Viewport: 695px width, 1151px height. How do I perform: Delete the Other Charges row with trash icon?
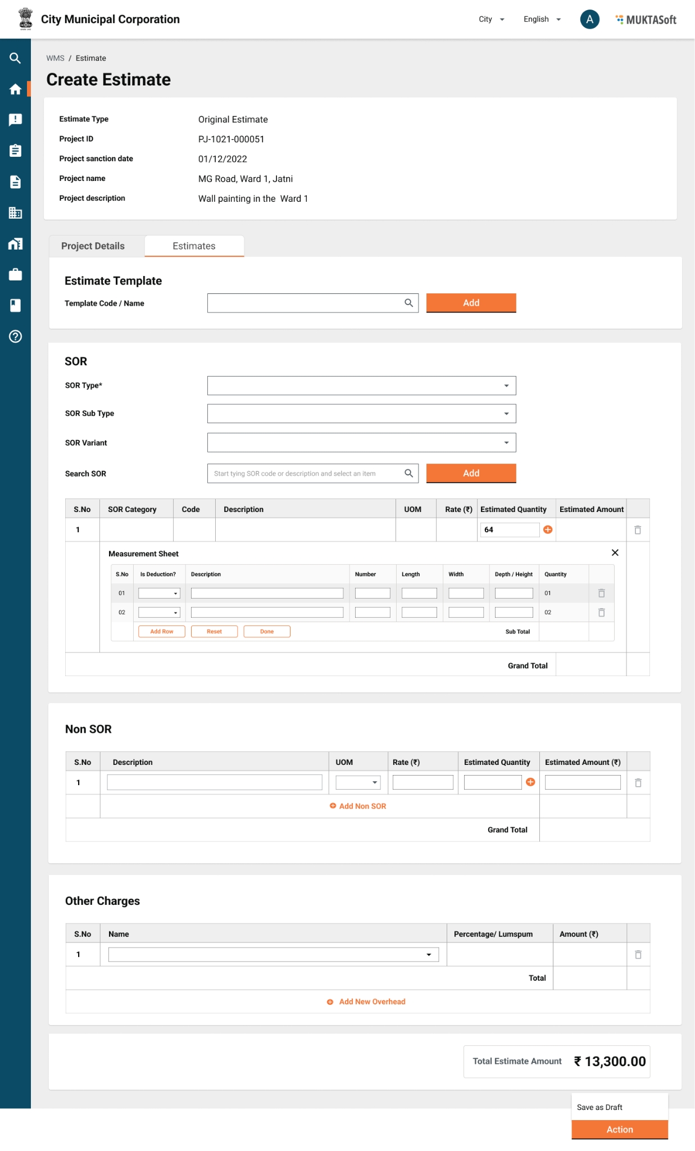(x=638, y=954)
